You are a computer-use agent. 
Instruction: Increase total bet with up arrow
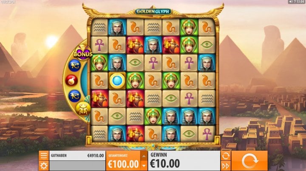click(x=144, y=156)
